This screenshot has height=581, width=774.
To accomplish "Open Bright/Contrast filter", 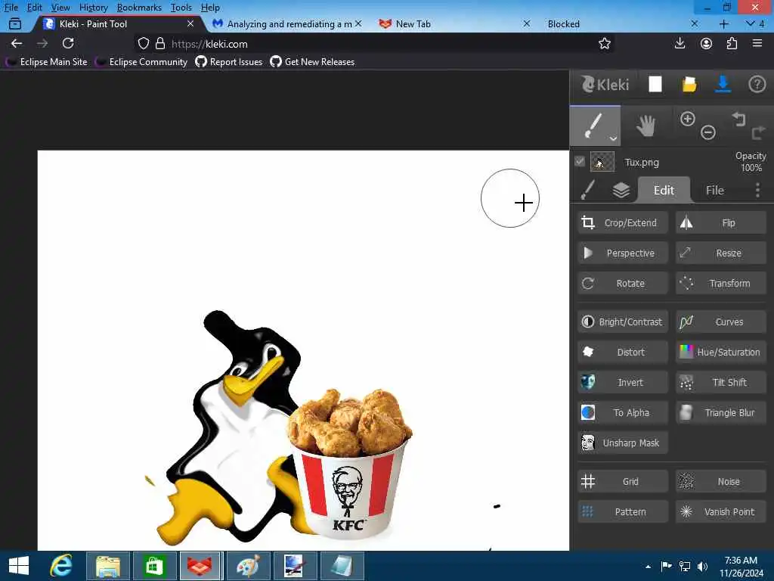I will pos(623,322).
